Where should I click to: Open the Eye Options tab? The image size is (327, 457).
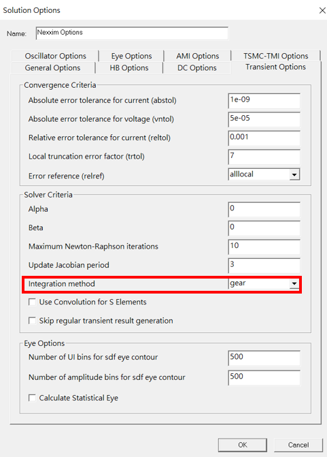pos(131,56)
